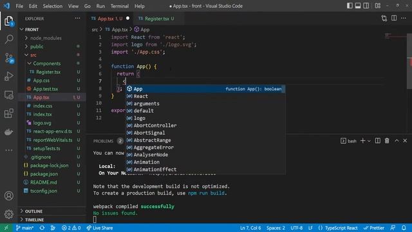This screenshot has height=232, width=412.
Task: Choose the AbortController autocomplete suggestion
Action: point(205,126)
